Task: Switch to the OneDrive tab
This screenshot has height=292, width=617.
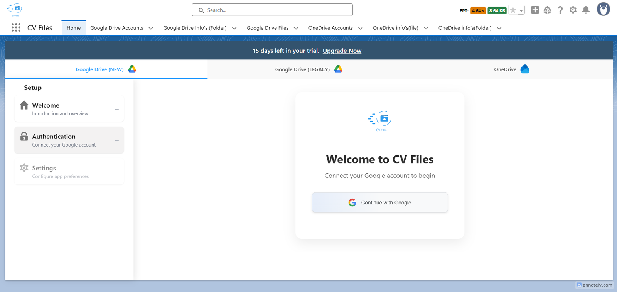Action: pos(512,69)
